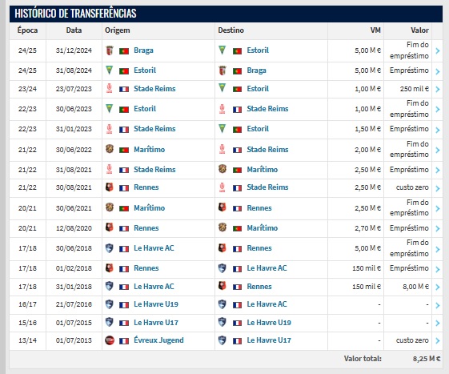Open details arrow for 01/07/2013 transfer

tap(438, 340)
